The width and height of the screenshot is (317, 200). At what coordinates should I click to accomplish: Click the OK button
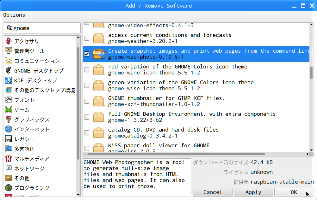click(294, 192)
